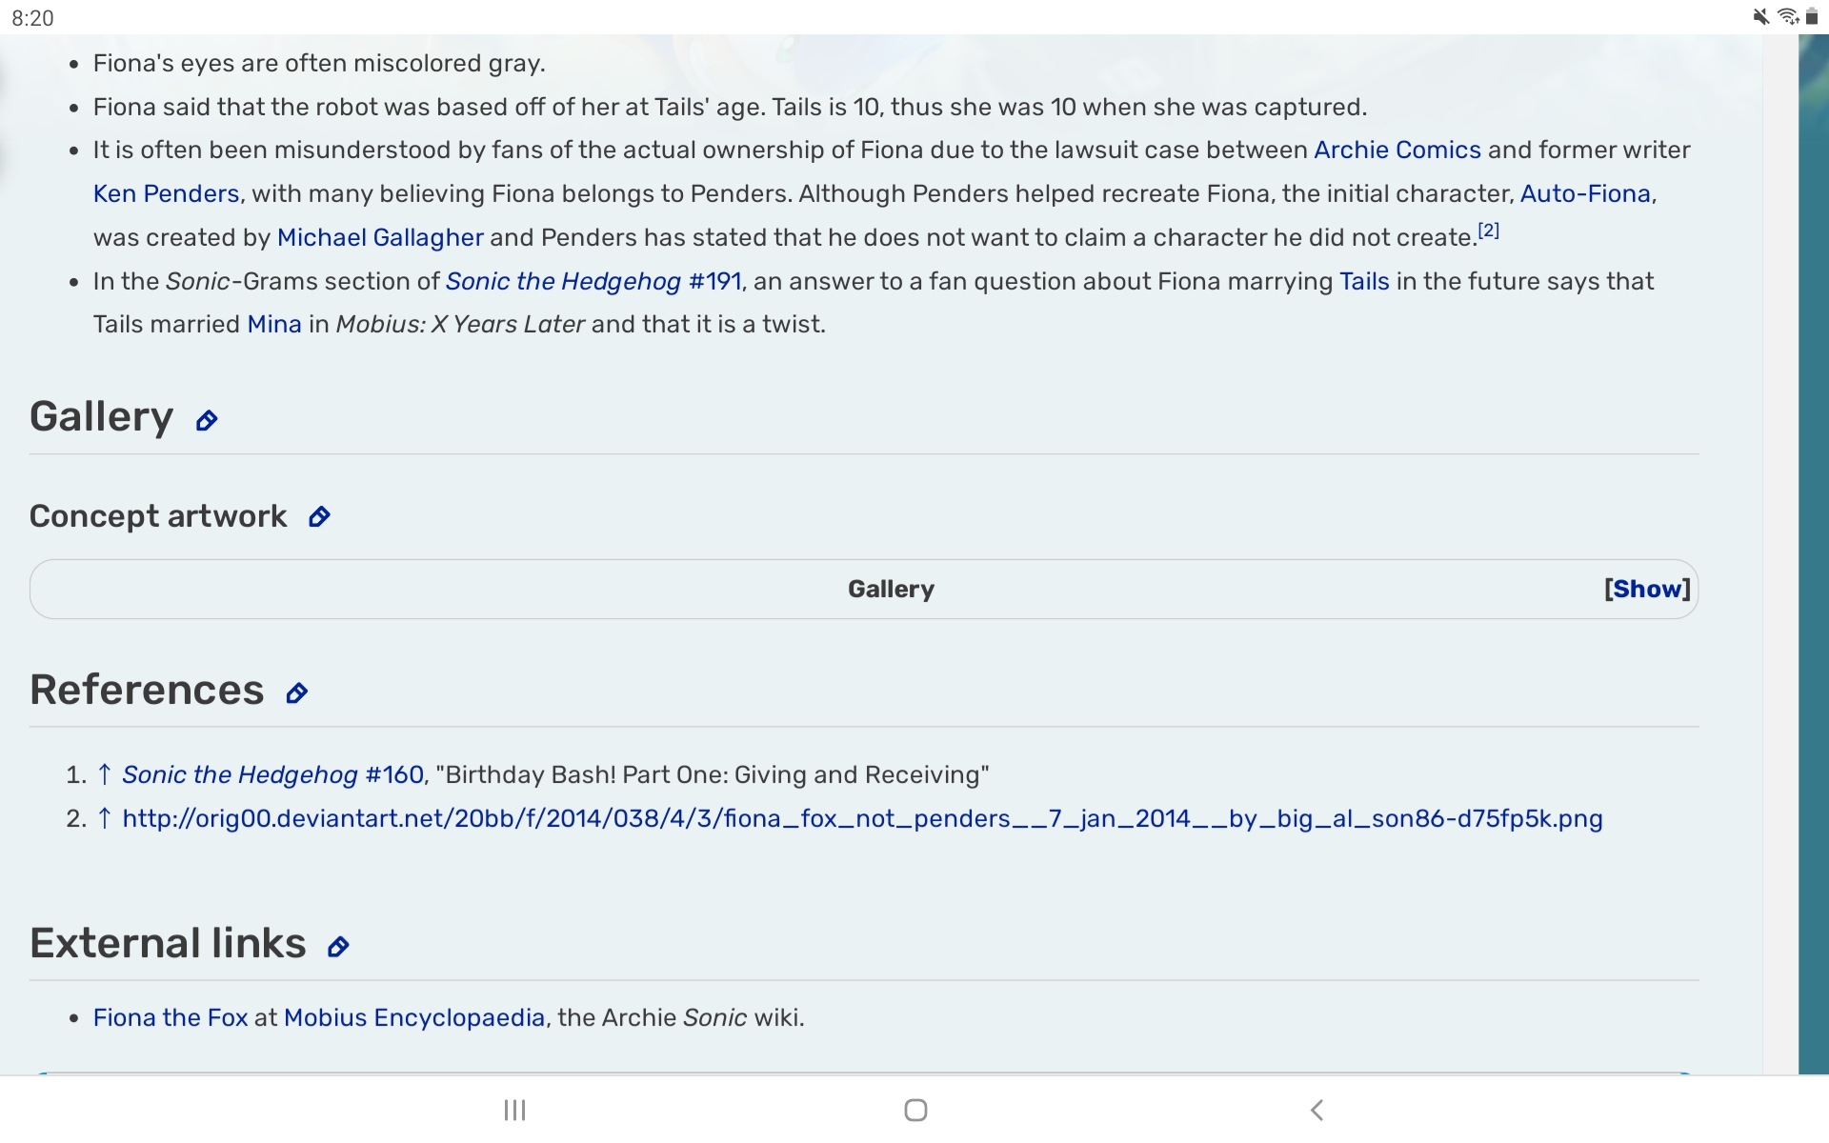Image resolution: width=1829 pixels, height=1143 pixels.
Task: Open the Mina character link
Action: click(x=274, y=324)
